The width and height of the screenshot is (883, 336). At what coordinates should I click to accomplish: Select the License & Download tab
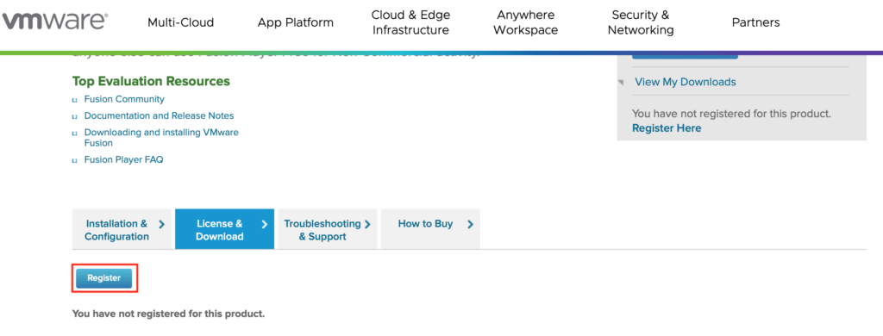(225, 230)
